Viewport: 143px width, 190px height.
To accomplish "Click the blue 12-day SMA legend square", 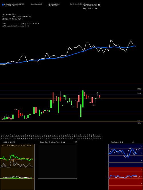I will pyautogui.click(x=3, y=5).
